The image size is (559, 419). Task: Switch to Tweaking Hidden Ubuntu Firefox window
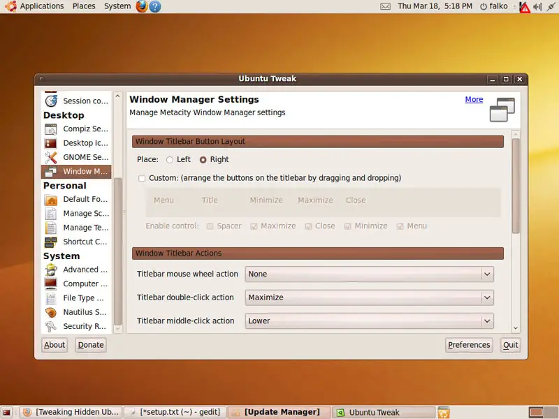tap(71, 412)
